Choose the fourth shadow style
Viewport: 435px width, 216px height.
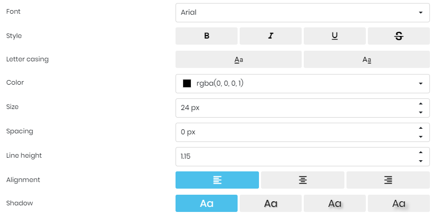click(x=398, y=203)
